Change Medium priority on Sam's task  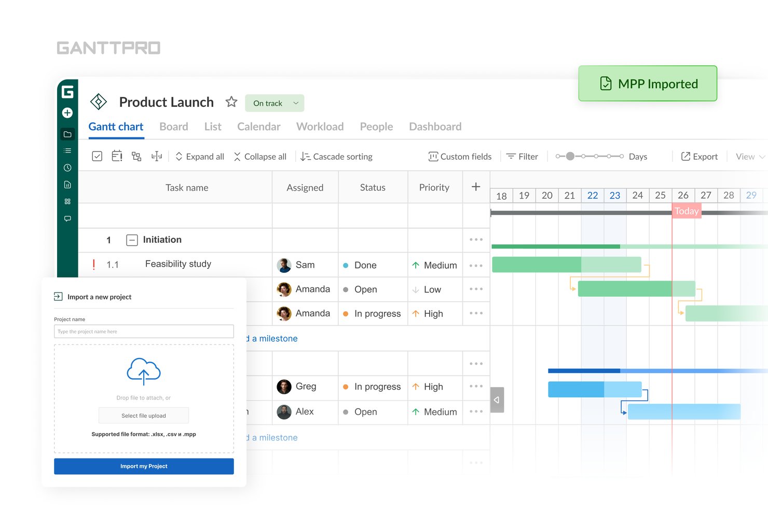[435, 265]
